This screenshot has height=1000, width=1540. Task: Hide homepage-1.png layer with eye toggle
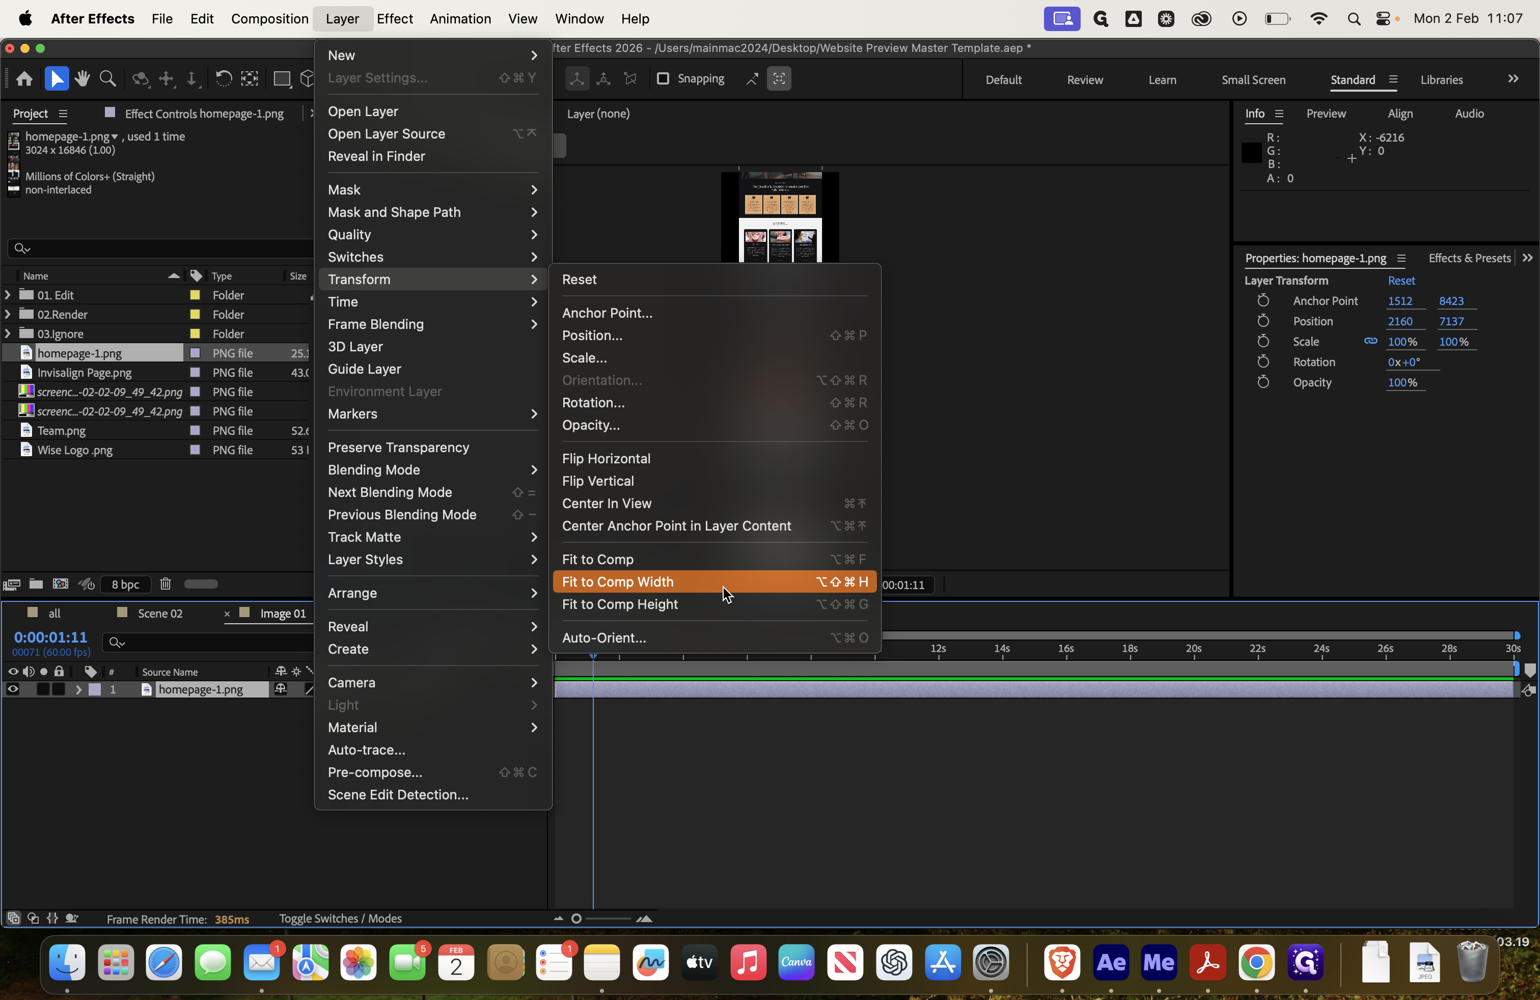coord(12,689)
